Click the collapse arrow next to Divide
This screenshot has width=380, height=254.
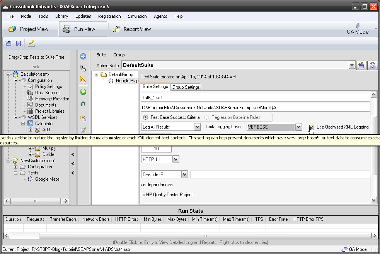pos(73,154)
